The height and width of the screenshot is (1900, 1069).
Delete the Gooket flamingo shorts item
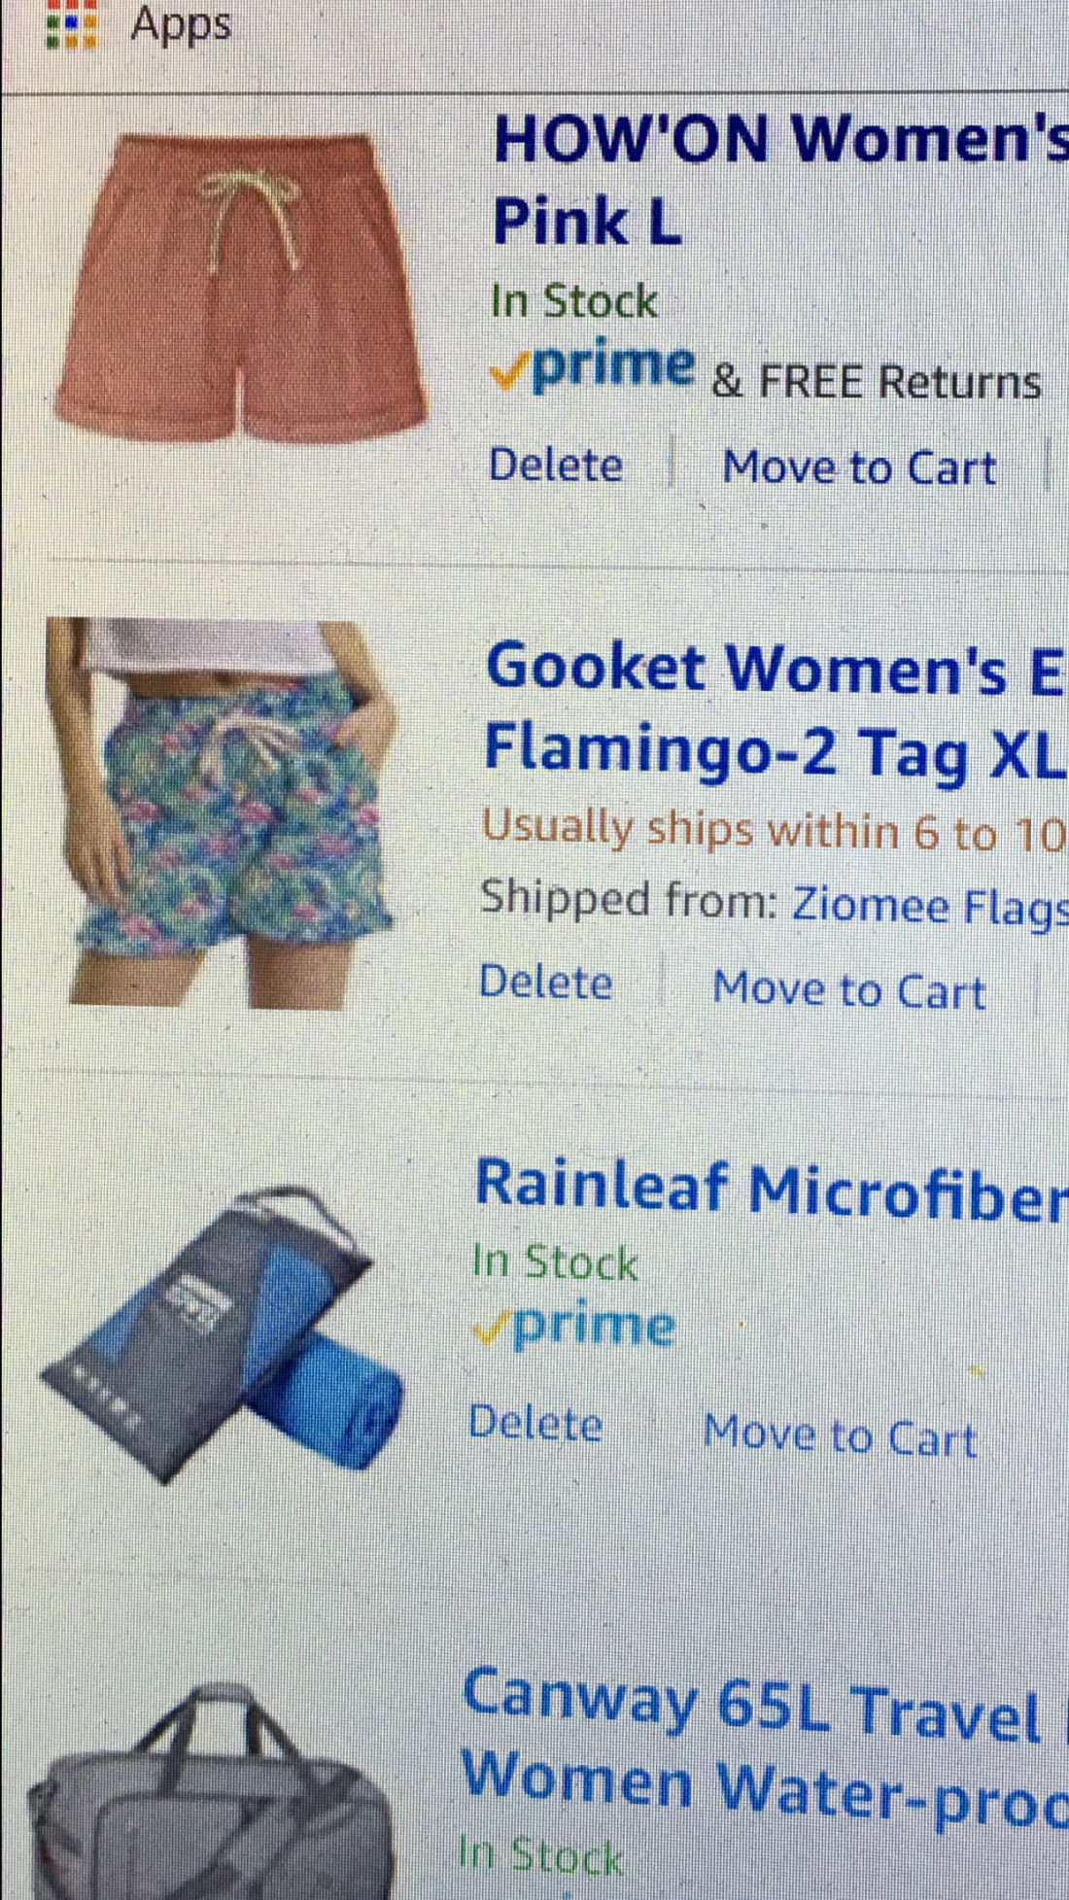(x=546, y=983)
